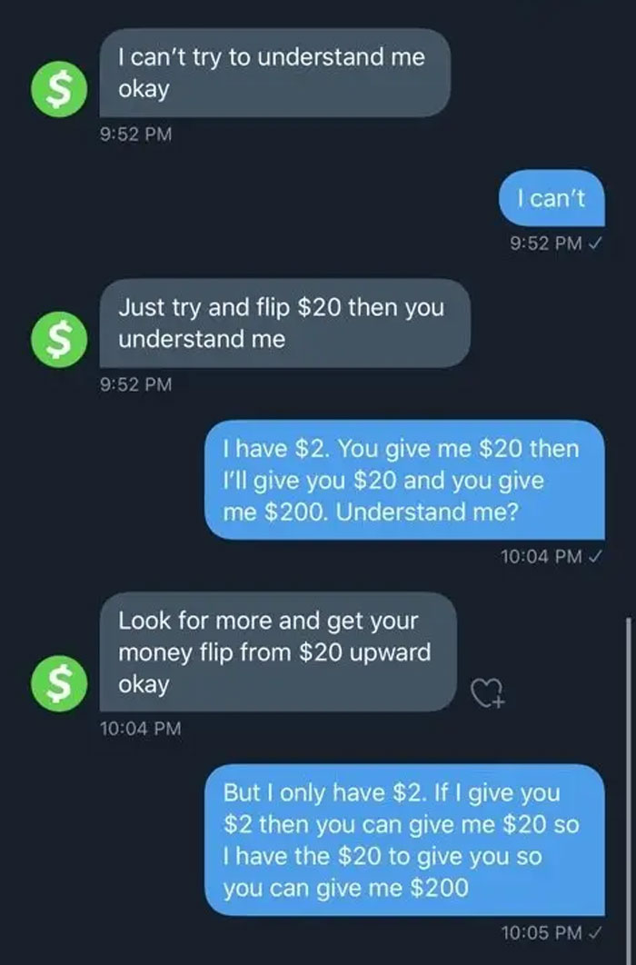Tap the 9:52 PM timestamp under 'I can't' reply
The image size is (636, 965).
546,244
